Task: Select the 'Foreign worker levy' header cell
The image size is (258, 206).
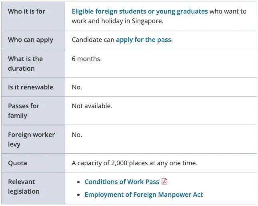Action: coord(31,139)
